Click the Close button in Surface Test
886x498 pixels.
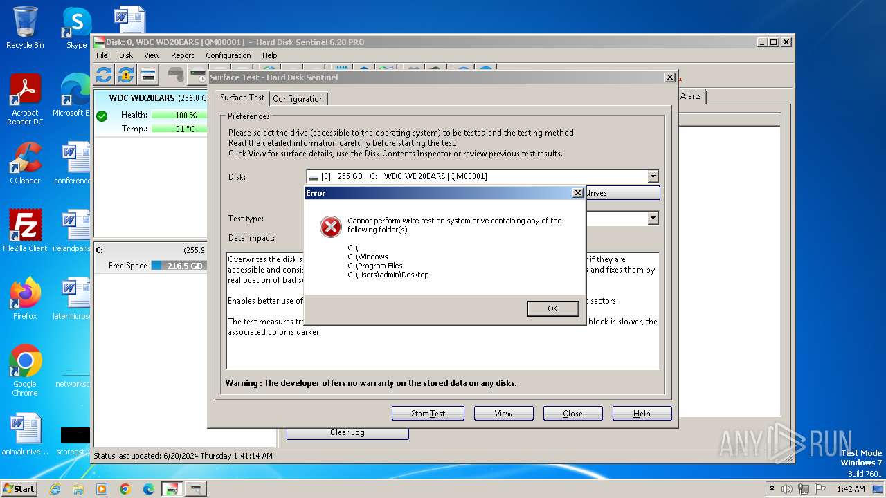click(572, 414)
